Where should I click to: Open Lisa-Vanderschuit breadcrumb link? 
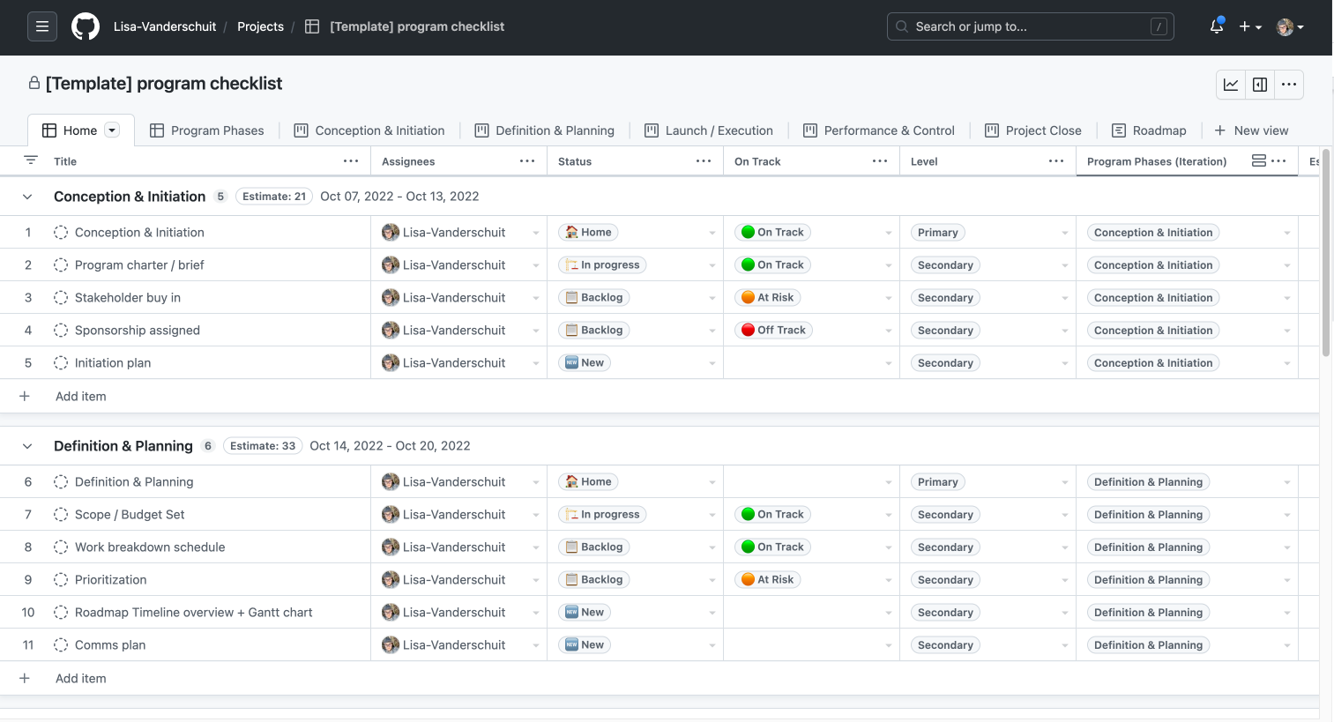[165, 26]
